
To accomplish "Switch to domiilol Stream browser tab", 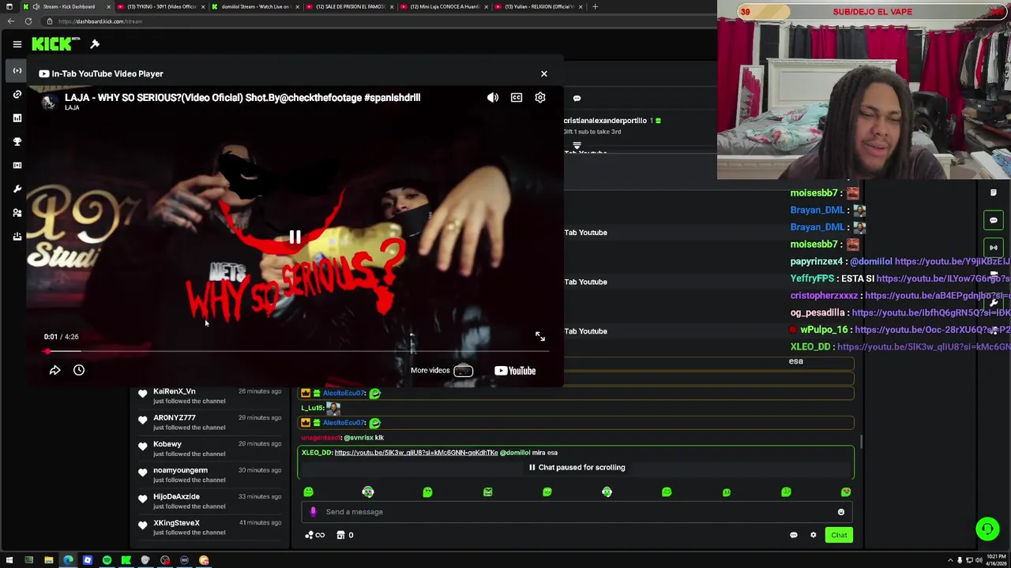I will [x=255, y=6].
